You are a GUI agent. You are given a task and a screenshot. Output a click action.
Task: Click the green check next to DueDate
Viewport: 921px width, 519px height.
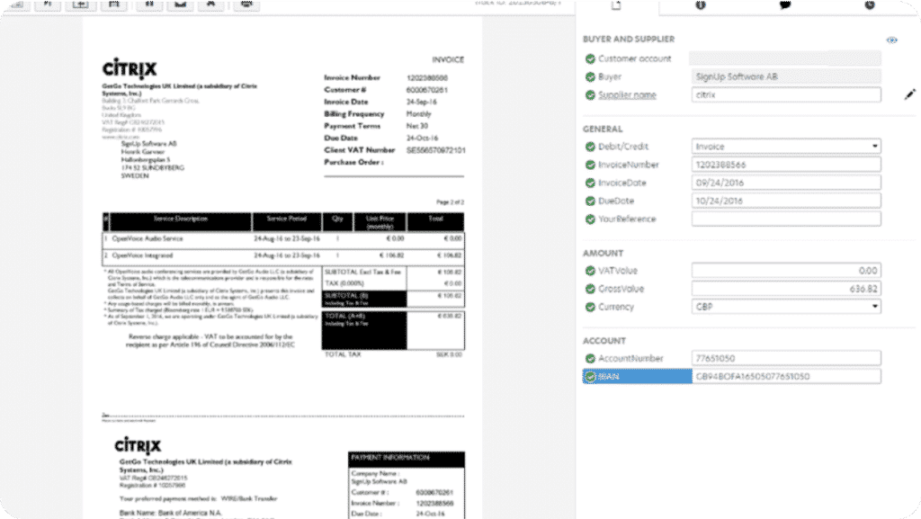tap(590, 201)
